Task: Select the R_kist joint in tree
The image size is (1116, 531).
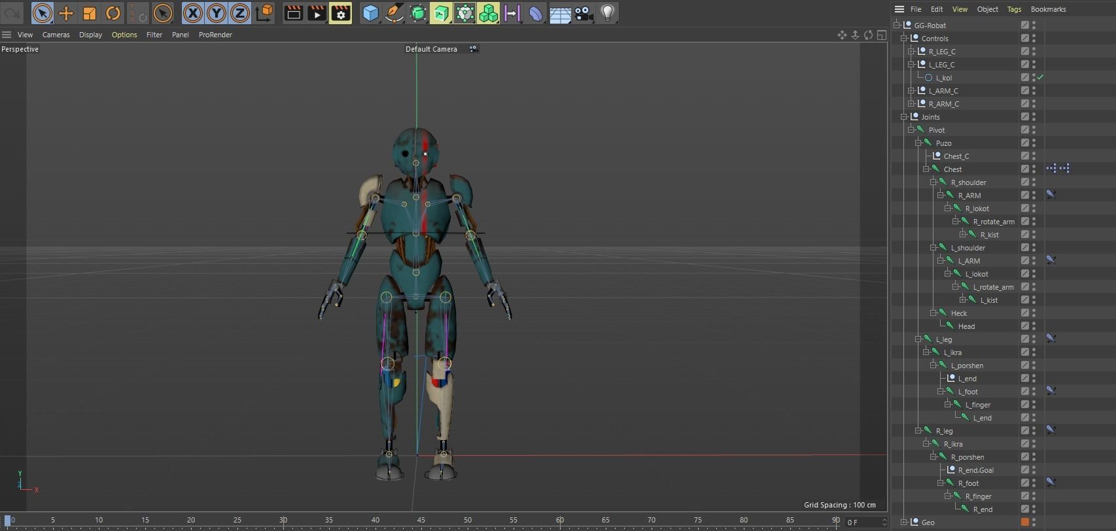Action: 989,235
